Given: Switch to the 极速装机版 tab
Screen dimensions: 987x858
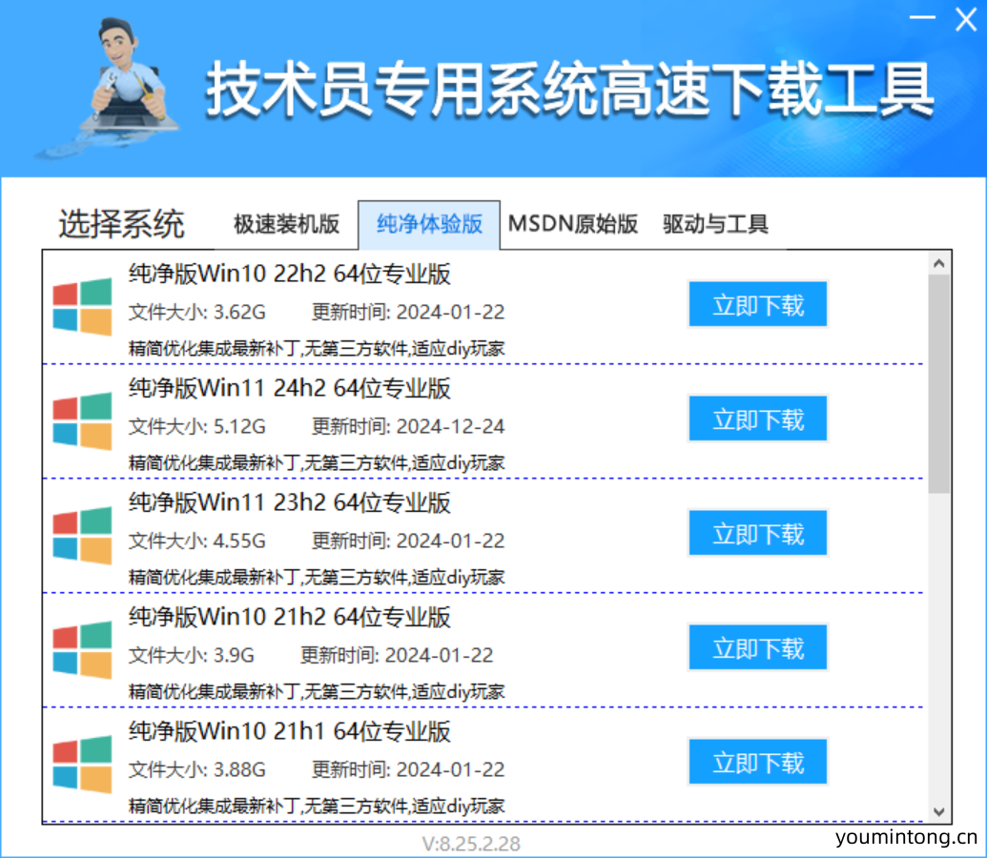Looking at the screenshot, I should 286,225.
